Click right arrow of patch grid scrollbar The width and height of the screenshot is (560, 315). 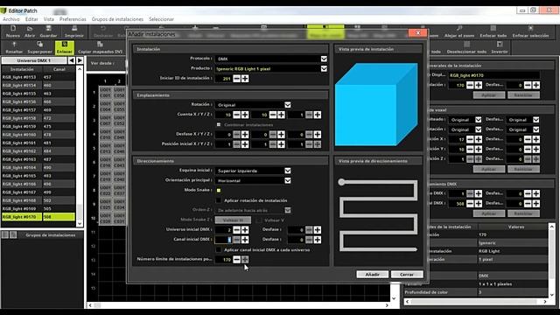(x=387, y=305)
